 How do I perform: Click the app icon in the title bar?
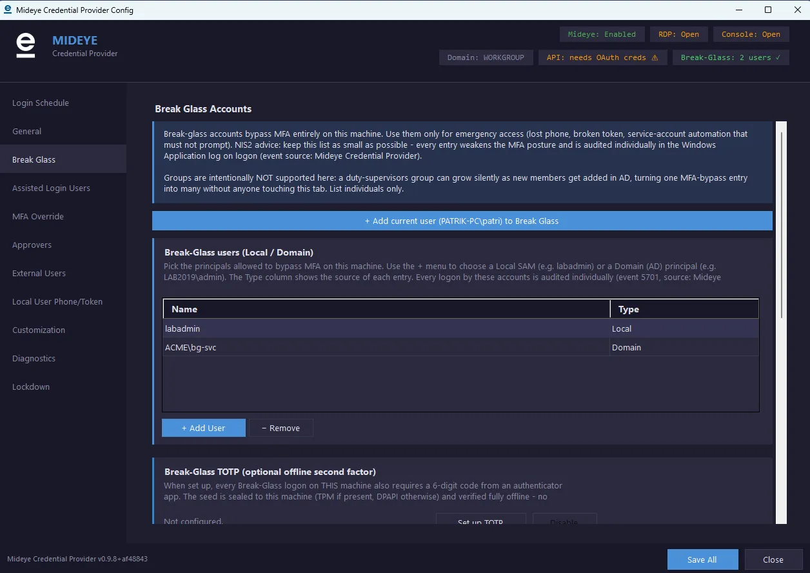tap(7, 10)
